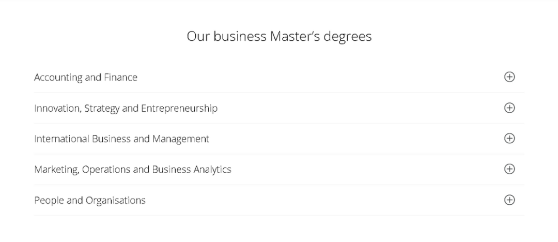Click the Innovation, Strategy and Entrepreneurship label
This screenshot has height=242, width=558.
point(126,109)
